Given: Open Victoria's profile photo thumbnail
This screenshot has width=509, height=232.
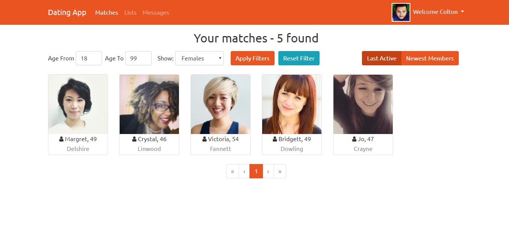Looking at the screenshot, I should pos(221,104).
